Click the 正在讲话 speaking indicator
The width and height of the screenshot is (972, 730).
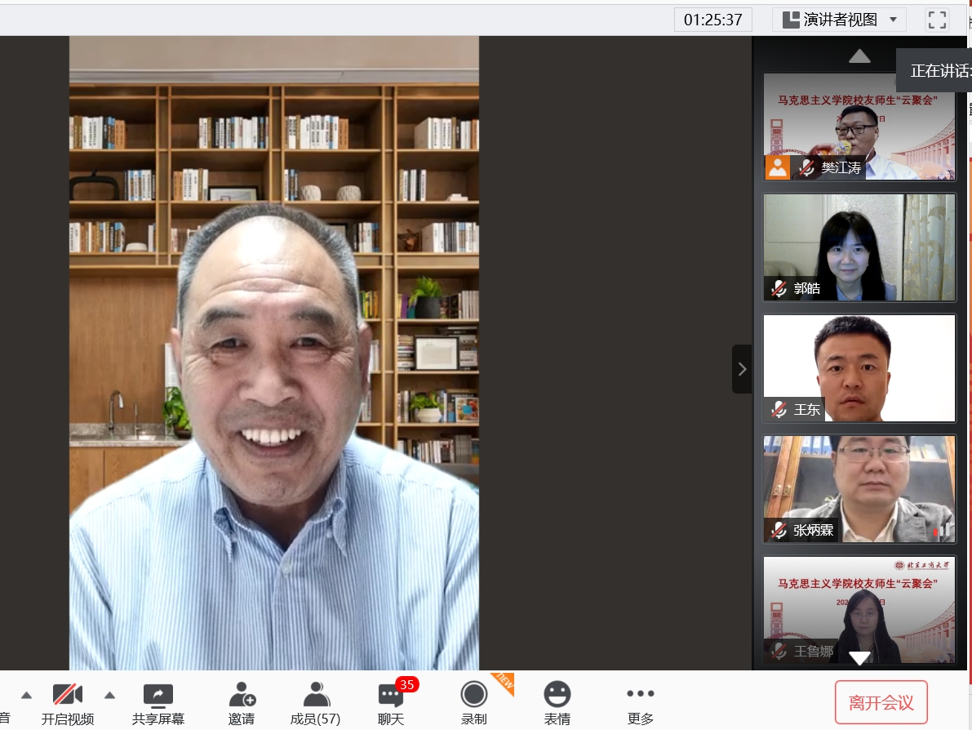(x=934, y=71)
